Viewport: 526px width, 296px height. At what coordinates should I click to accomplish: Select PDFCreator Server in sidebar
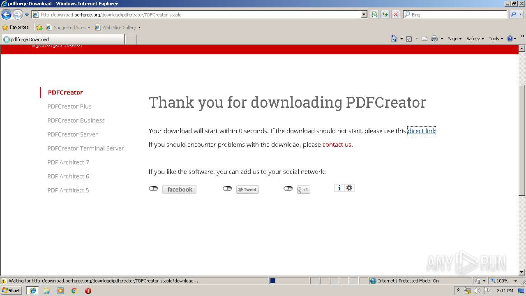(72, 134)
